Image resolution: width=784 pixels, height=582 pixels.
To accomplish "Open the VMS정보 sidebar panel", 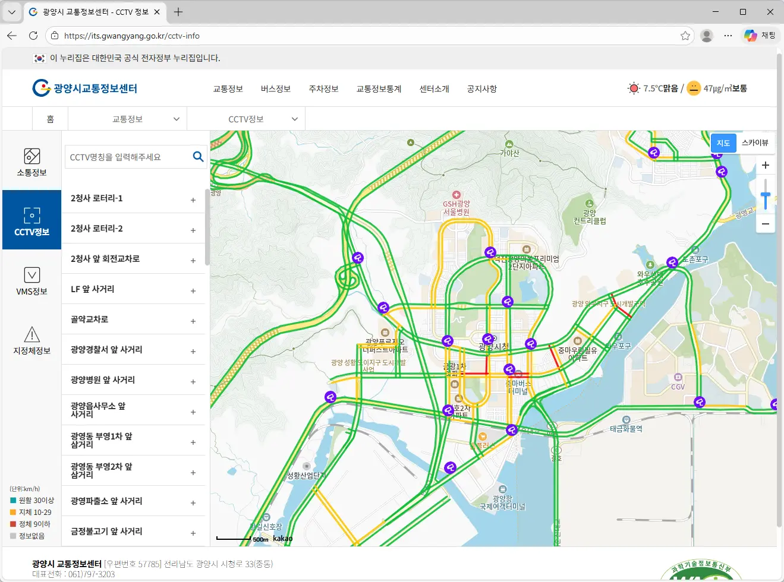I will (32, 280).
